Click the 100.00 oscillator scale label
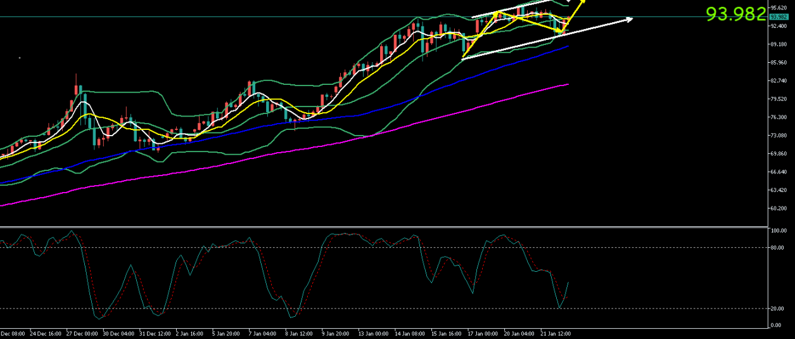Screen dimensions: 795x339 (780, 231)
